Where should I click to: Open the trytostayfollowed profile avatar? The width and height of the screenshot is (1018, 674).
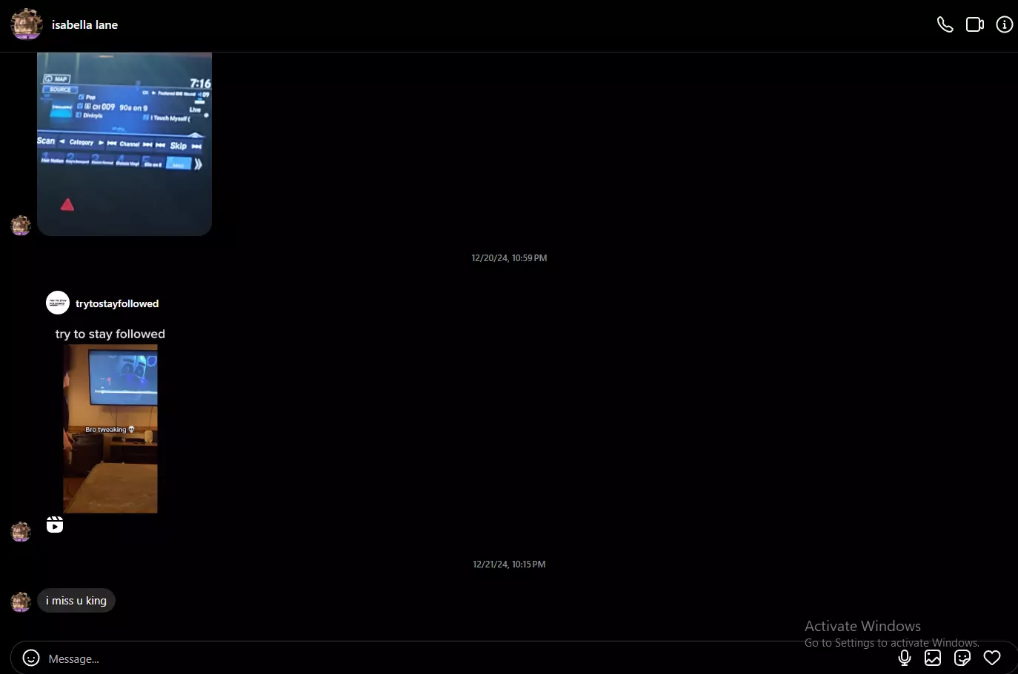[x=58, y=303]
